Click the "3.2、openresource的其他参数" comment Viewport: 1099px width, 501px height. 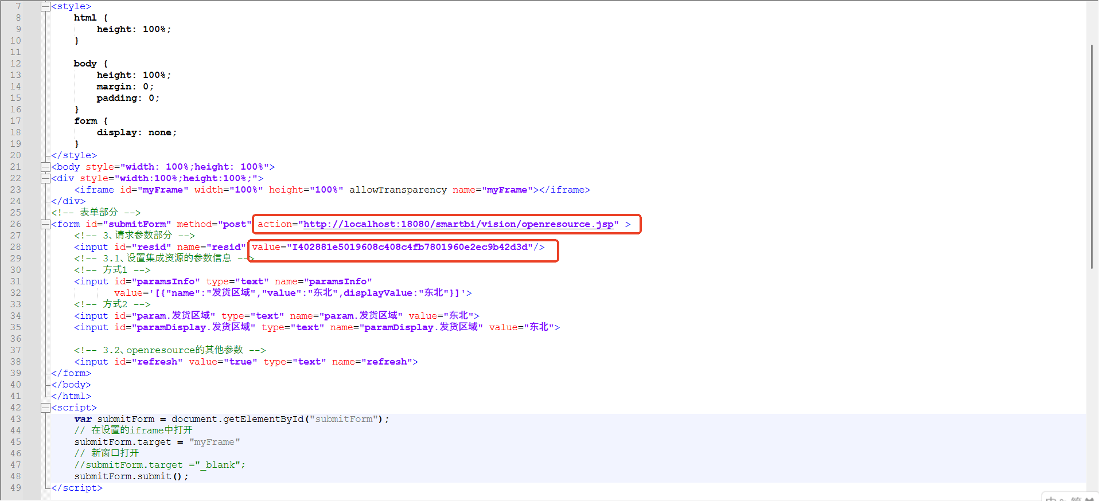(170, 350)
